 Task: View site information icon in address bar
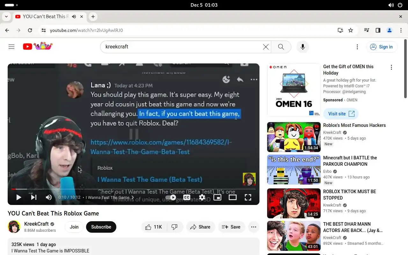point(44,30)
